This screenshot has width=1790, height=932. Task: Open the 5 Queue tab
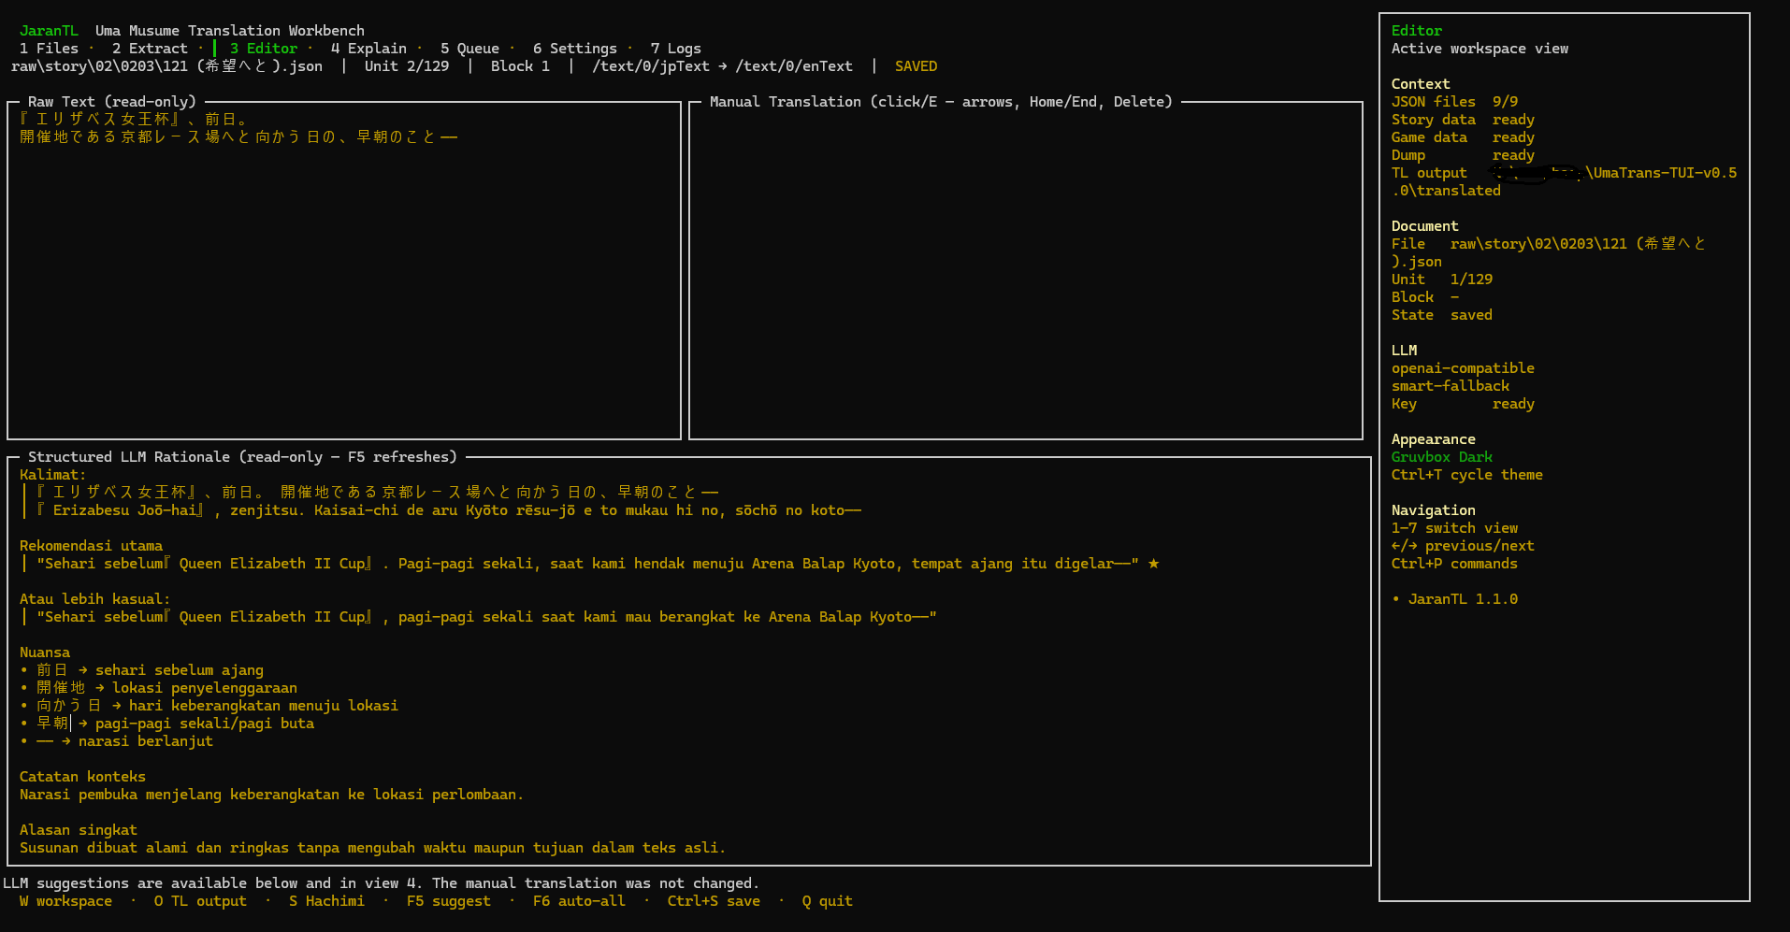point(469,49)
